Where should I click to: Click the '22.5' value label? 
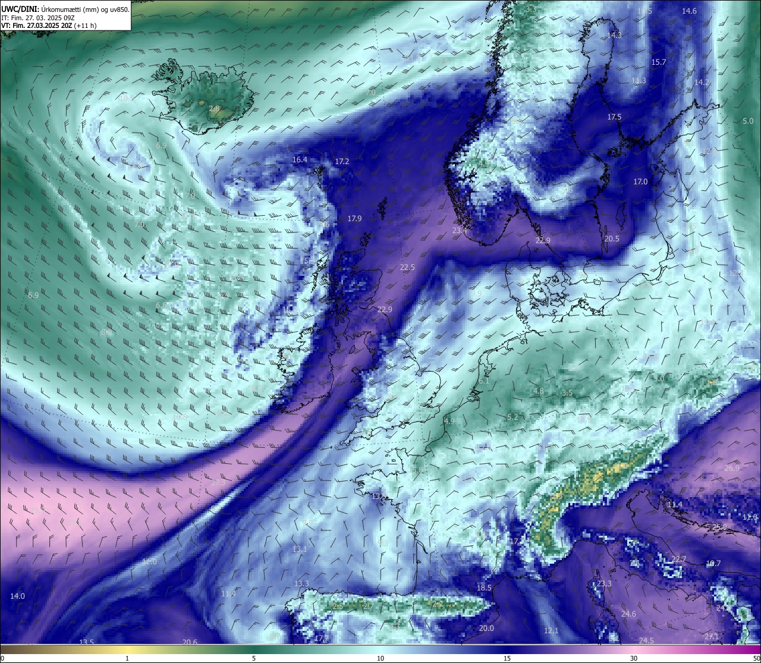pos(407,268)
